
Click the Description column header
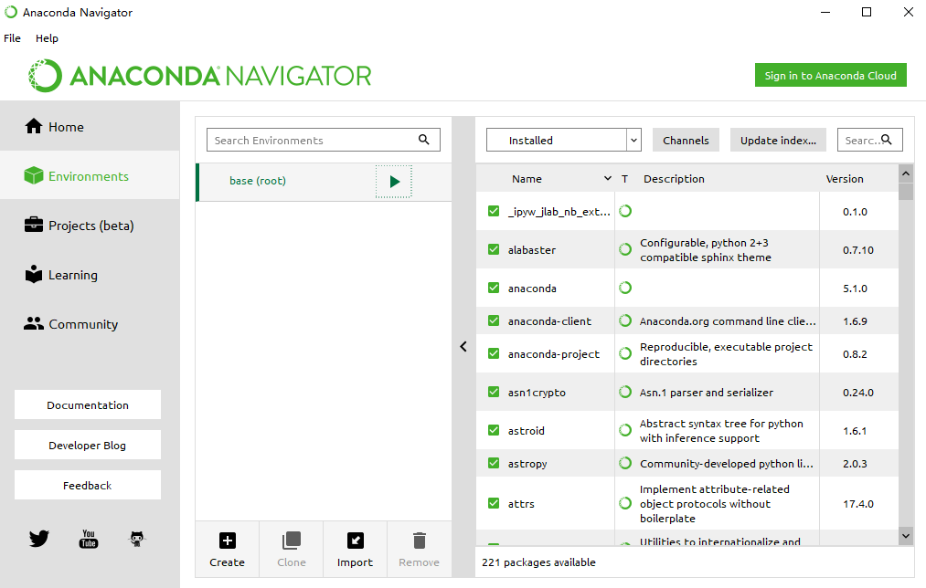tap(674, 179)
